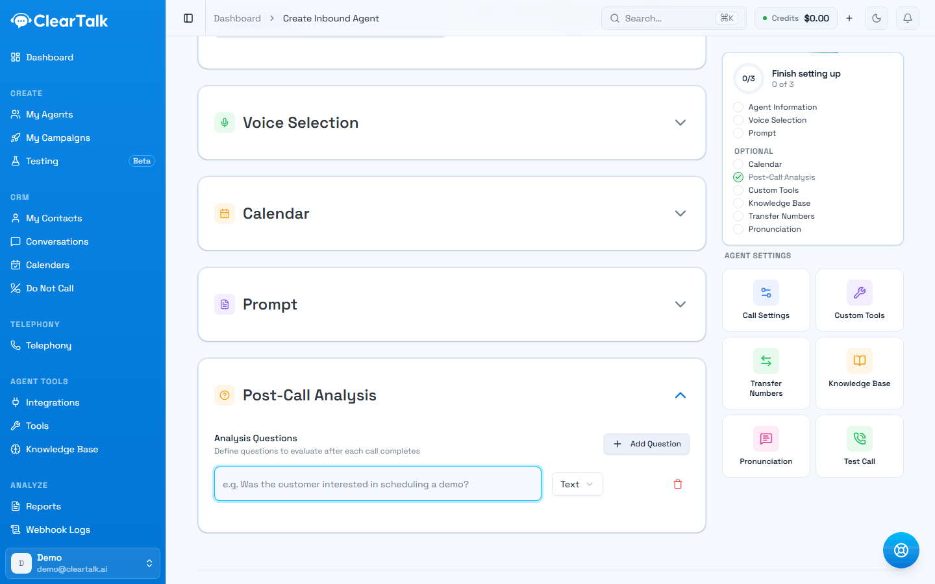Open notifications bell icon
935x584 pixels.
pyautogui.click(x=908, y=18)
